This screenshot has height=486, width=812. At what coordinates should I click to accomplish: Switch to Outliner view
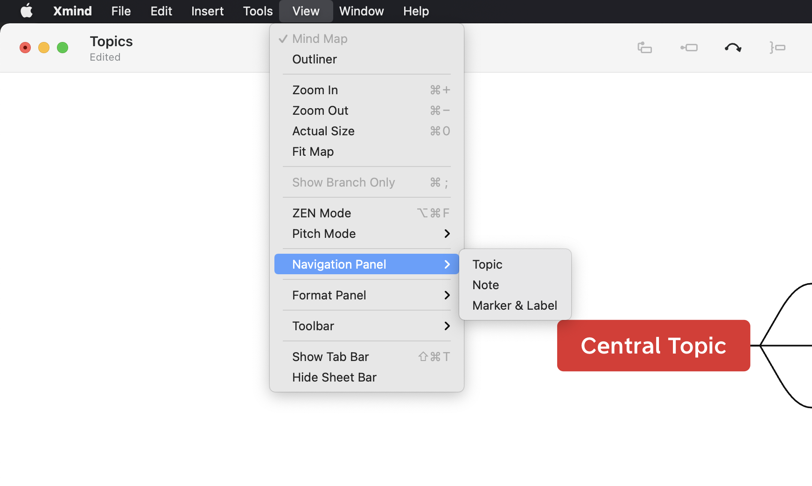point(367,59)
